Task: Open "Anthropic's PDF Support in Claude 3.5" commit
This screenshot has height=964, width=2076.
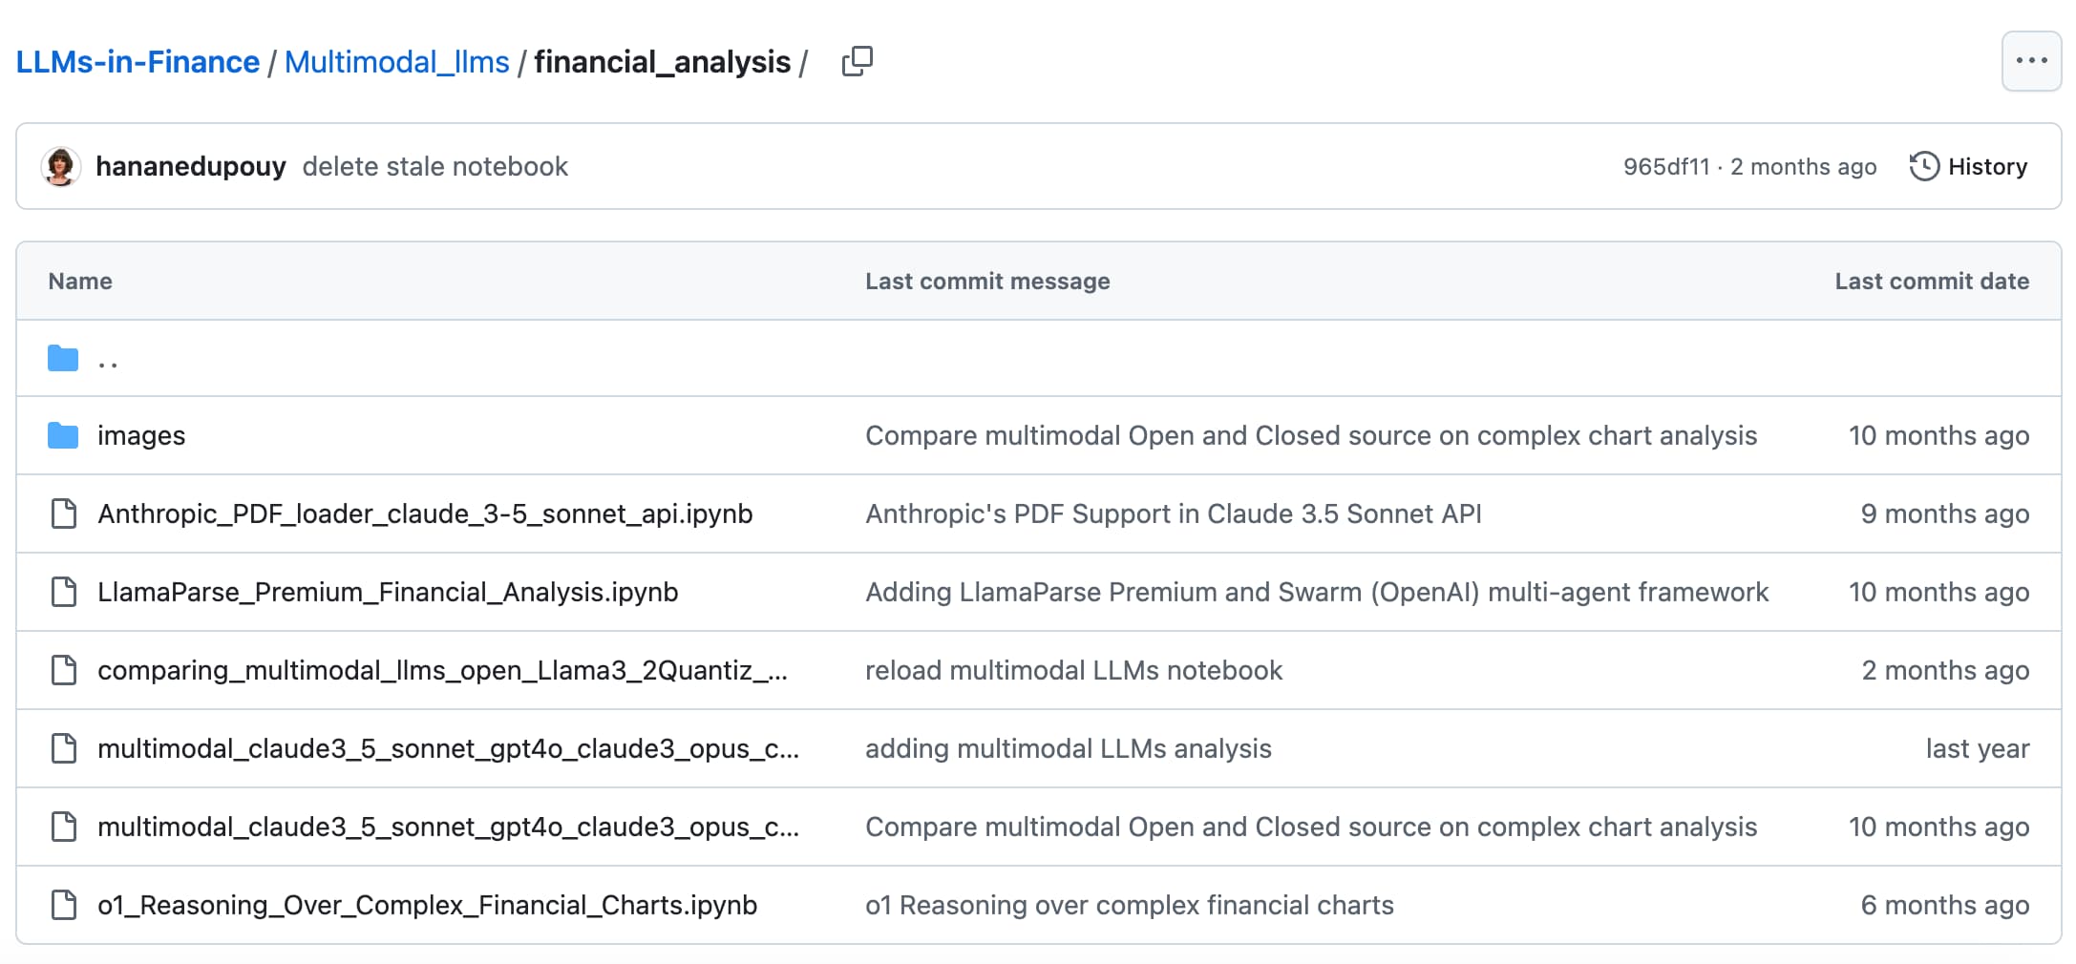Action: tap(1174, 513)
